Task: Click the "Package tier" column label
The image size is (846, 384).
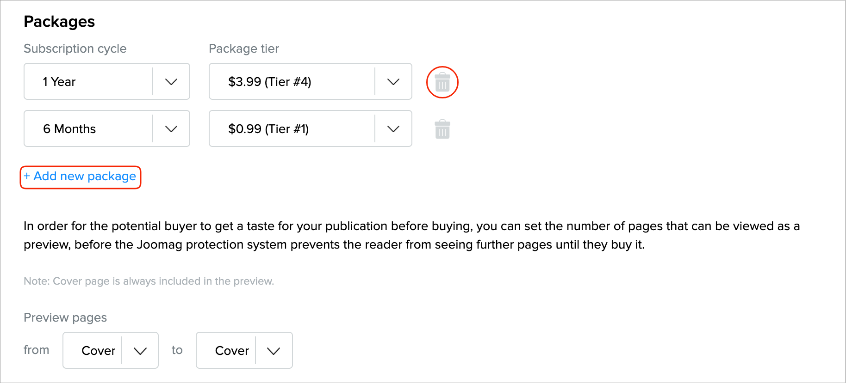Action: [244, 49]
